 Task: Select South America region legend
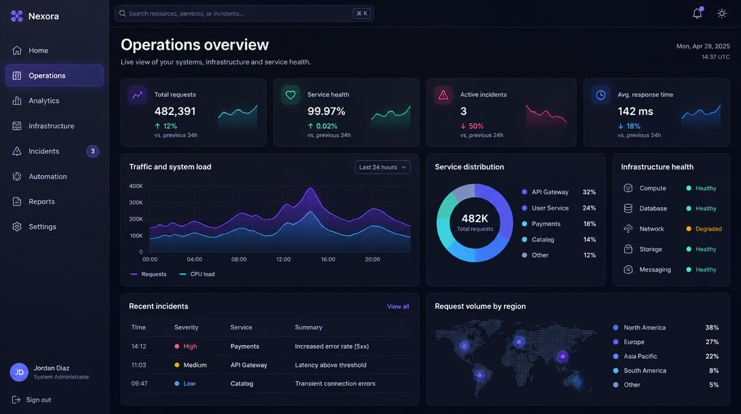point(666,370)
